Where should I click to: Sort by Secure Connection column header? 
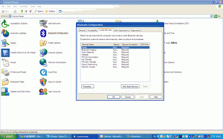130,44
